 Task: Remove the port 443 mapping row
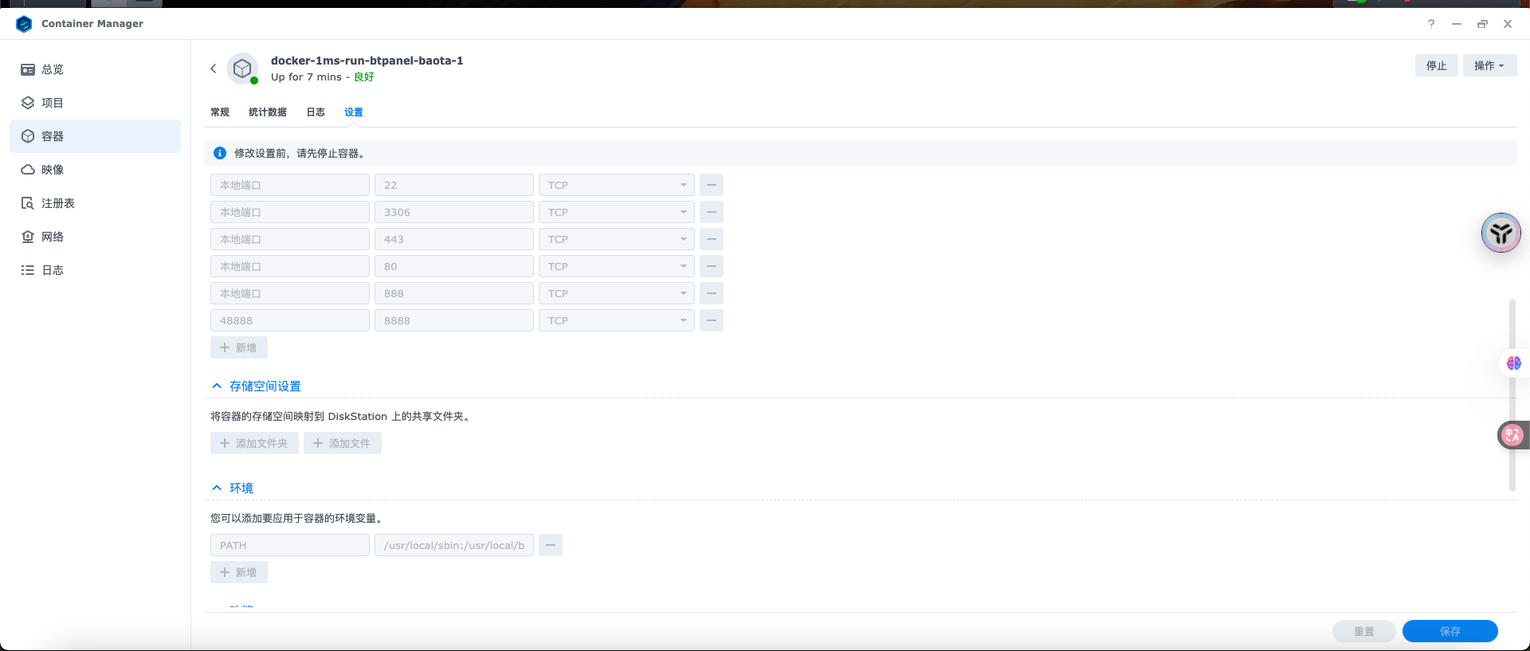coord(712,239)
